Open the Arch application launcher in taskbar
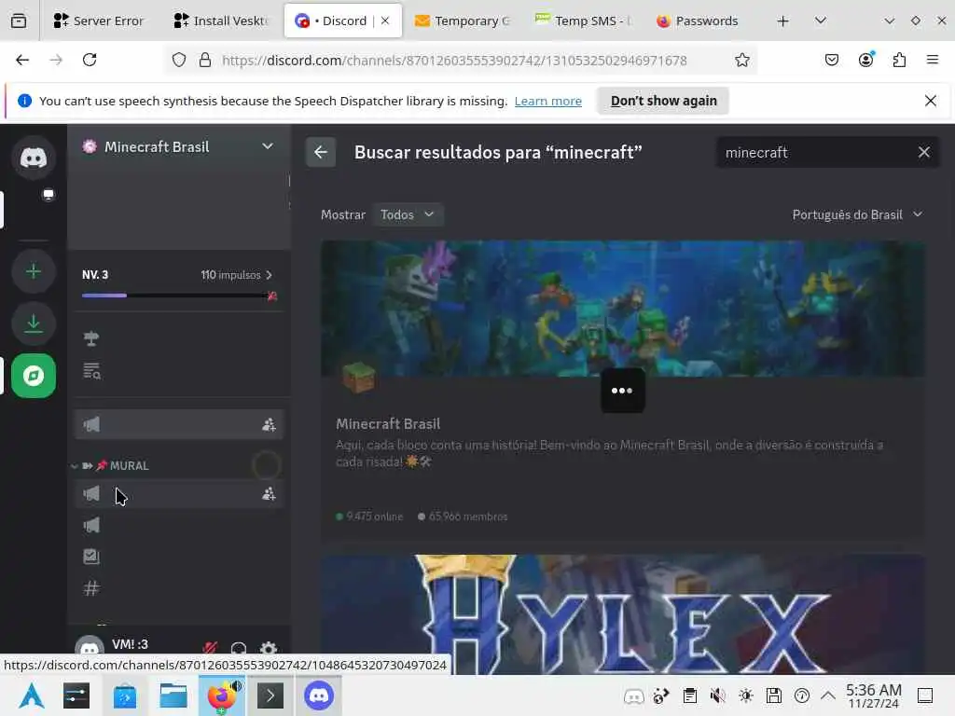 [31, 695]
